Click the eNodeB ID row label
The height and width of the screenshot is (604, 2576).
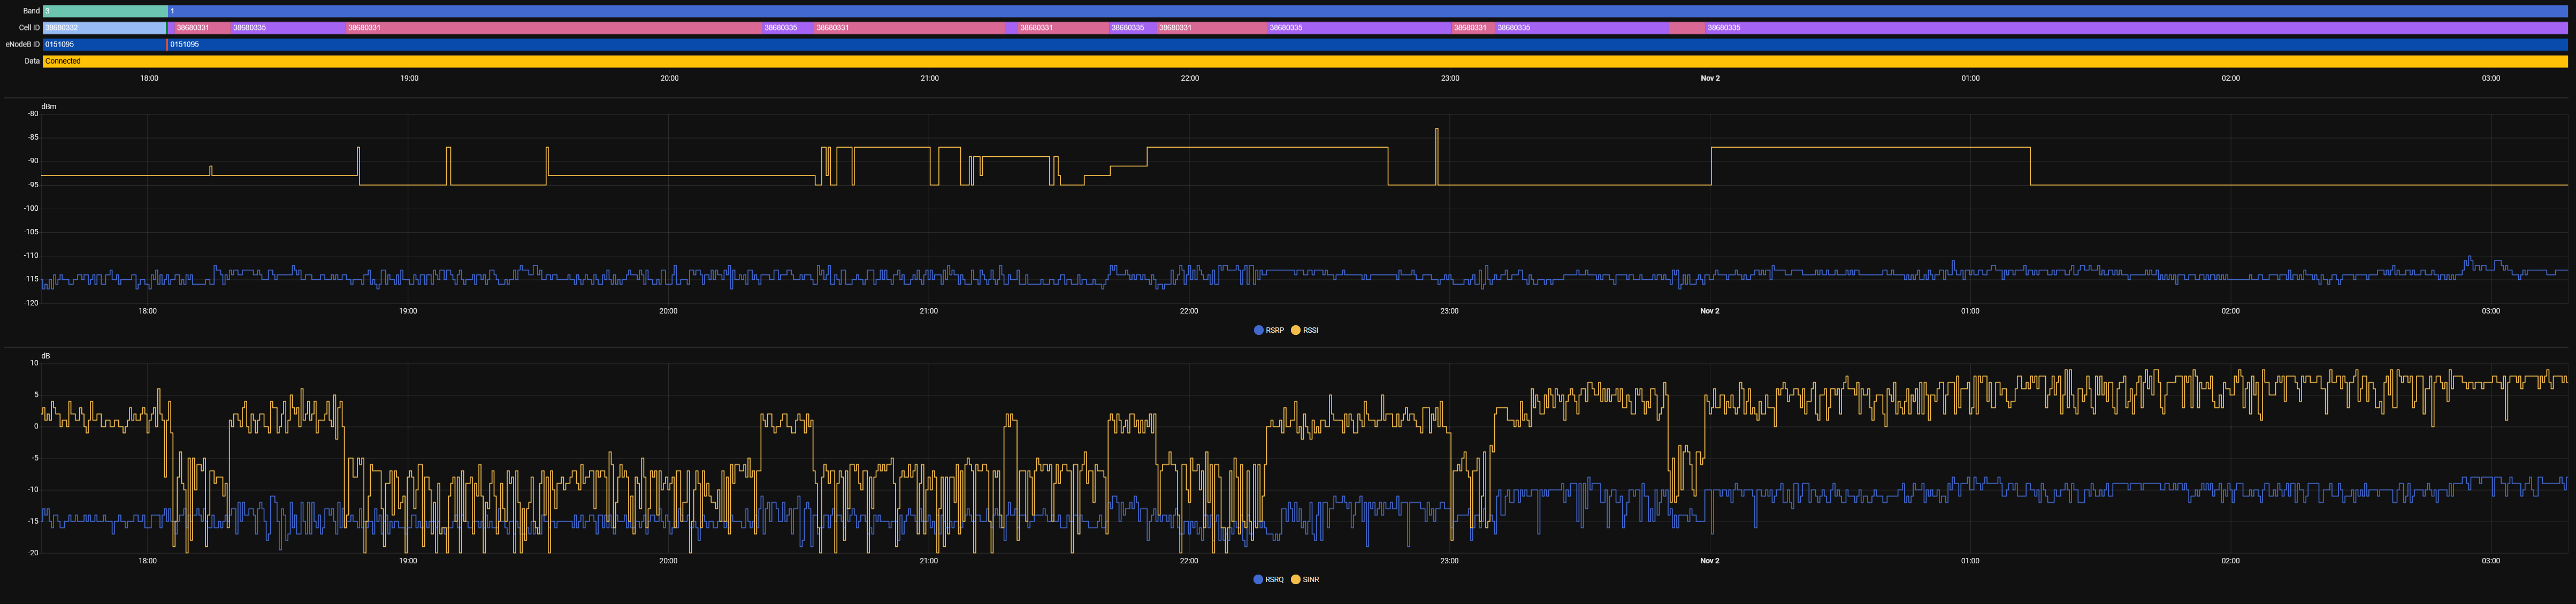pos(22,44)
